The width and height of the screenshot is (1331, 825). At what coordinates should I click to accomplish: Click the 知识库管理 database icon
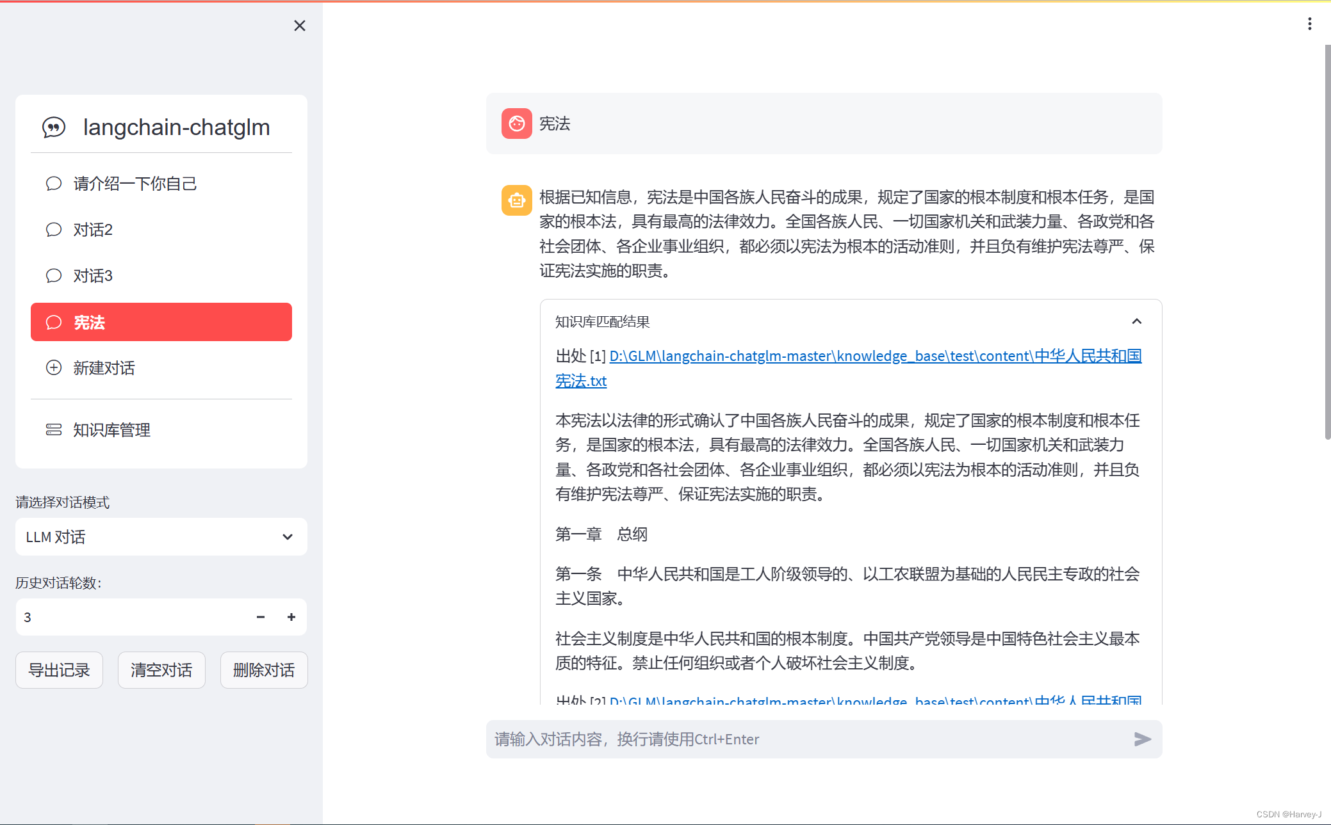54,429
